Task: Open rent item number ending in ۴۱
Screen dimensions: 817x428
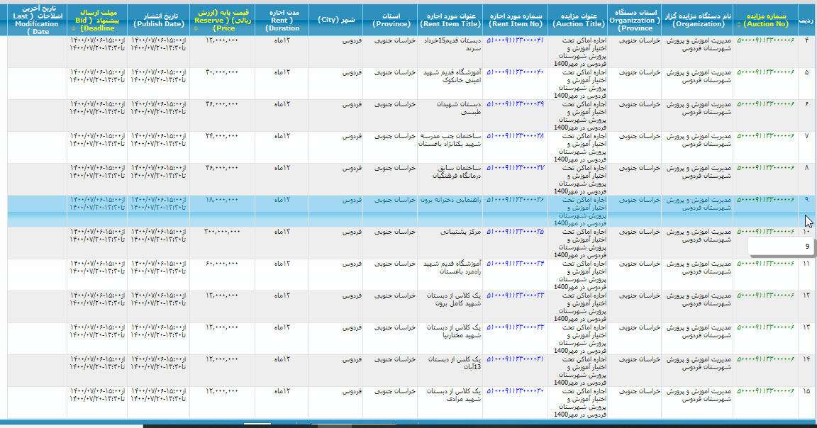Action: tap(516, 40)
